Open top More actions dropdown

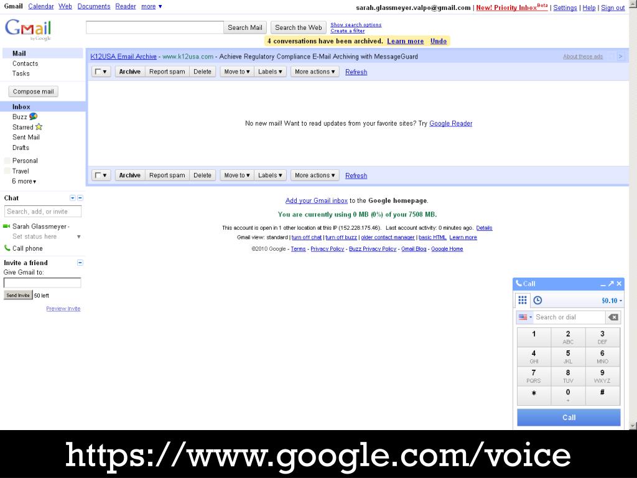tap(315, 72)
